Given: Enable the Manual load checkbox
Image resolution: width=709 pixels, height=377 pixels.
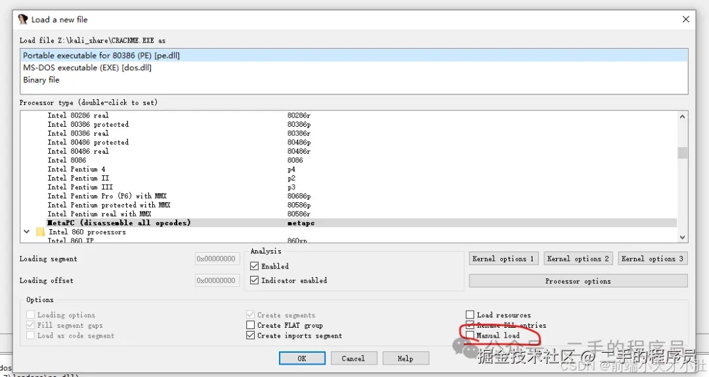Looking at the screenshot, I should (x=470, y=336).
